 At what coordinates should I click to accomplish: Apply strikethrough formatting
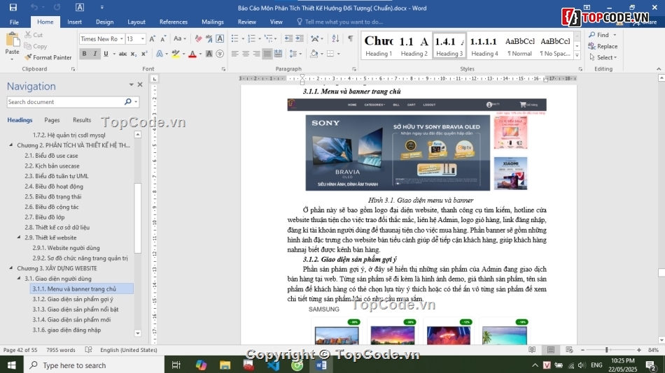122,54
